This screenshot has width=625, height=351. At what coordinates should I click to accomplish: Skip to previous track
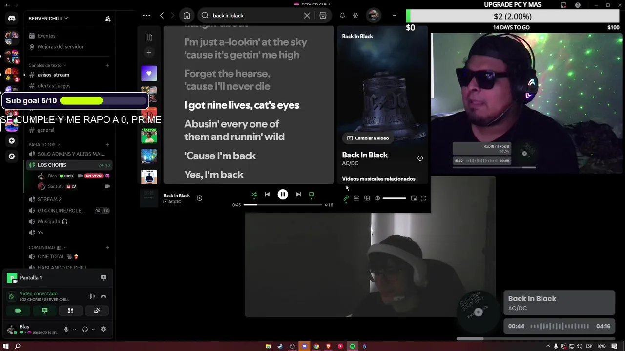coord(267,195)
